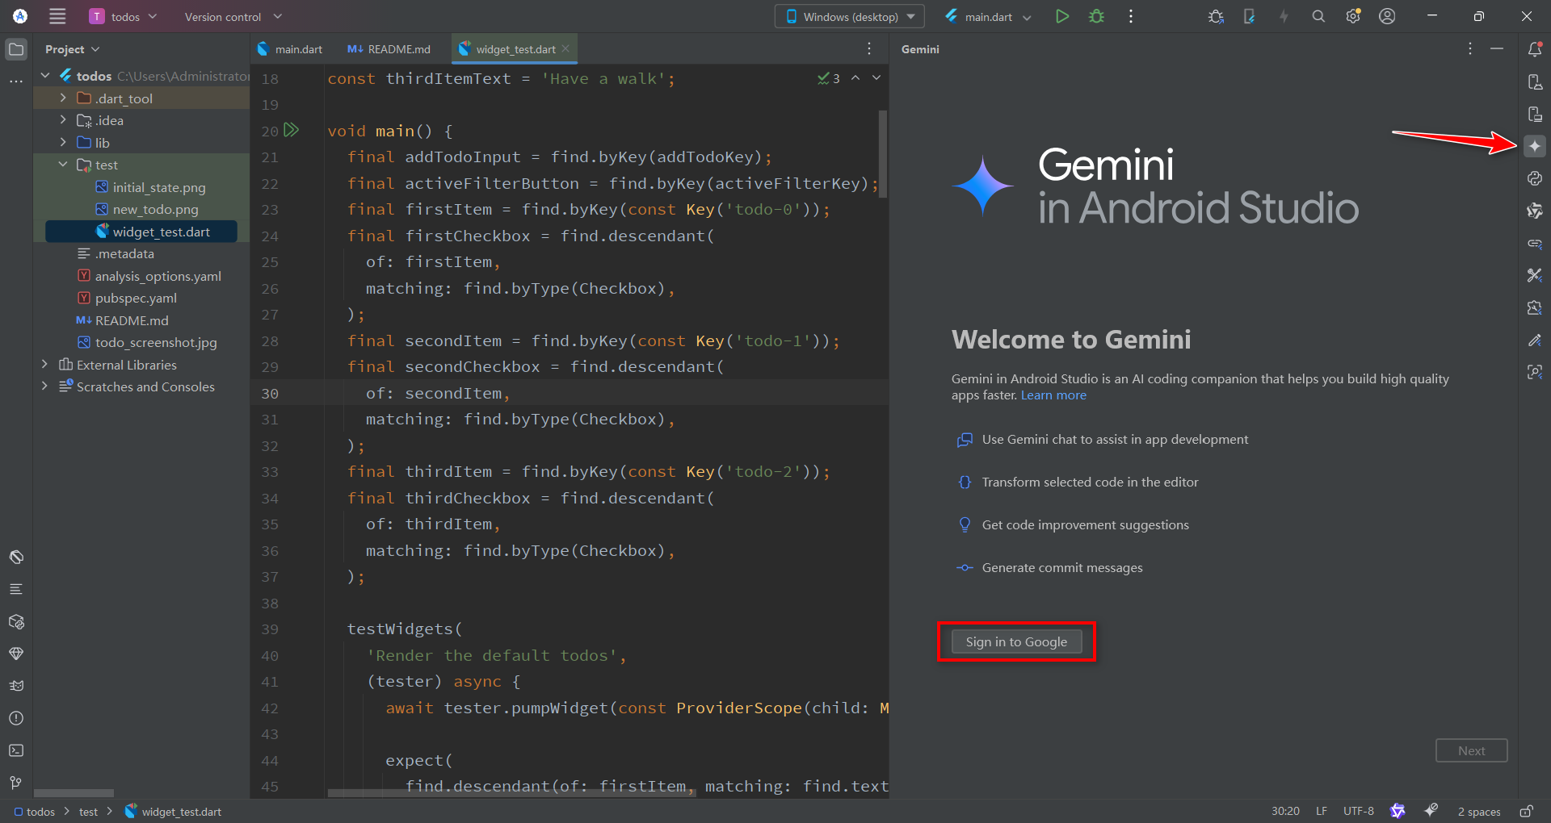Click the editor horizontal scrollbar

511,793
